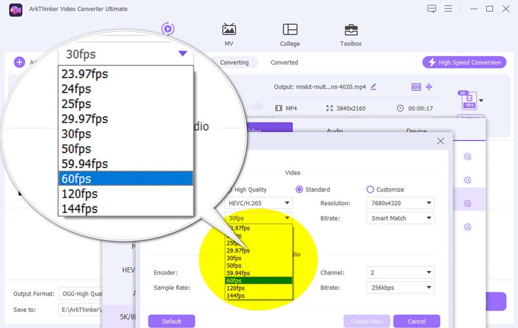Collapse the 30fps frame rate dropdown

pyautogui.click(x=258, y=218)
